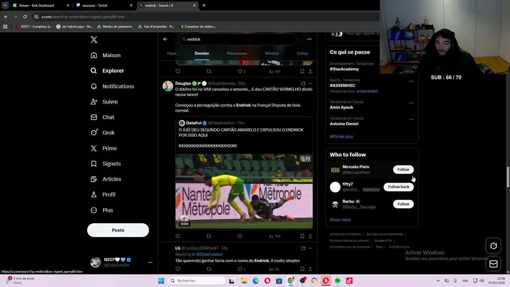Image resolution: width=510 pixels, height=287 pixels.
Task: Like the Douglas post with 196 views
Action: pos(240,236)
